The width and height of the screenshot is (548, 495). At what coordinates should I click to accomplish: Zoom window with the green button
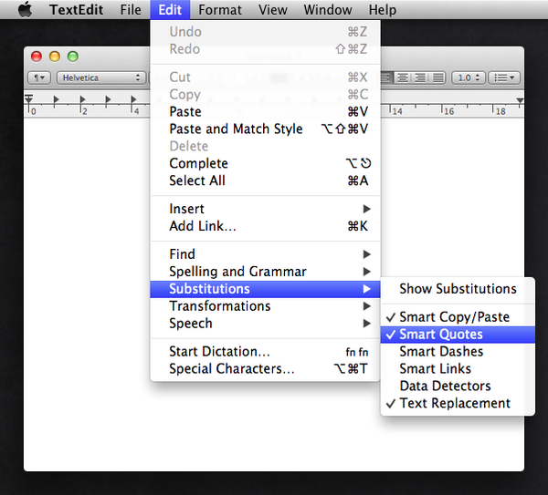pos(73,57)
